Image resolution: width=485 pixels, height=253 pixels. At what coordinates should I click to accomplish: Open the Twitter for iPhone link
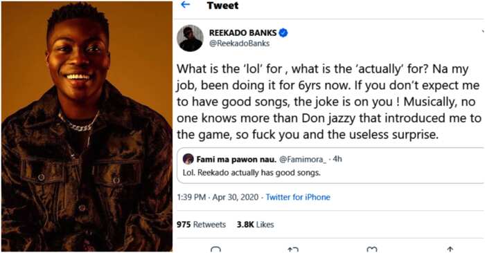[x=298, y=197]
